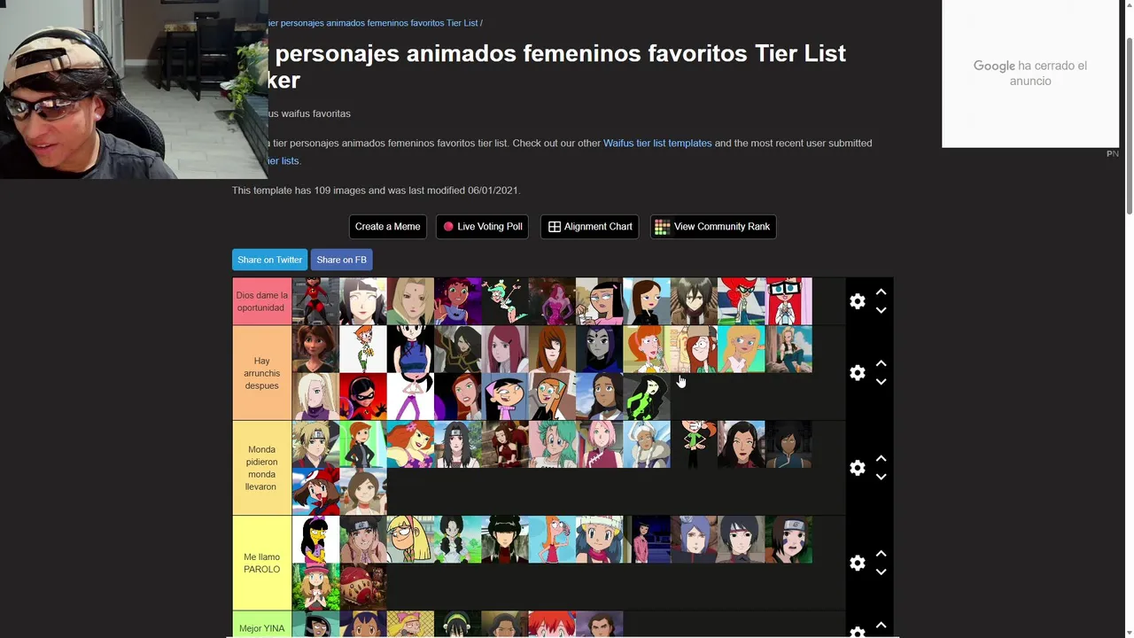Select Daphne image in the 'Monda pidieron' row

click(410, 444)
